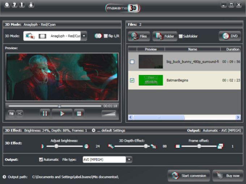Click the 3D Depth-Effect slider handle
246x184 pixels.
[x=146, y=146]
